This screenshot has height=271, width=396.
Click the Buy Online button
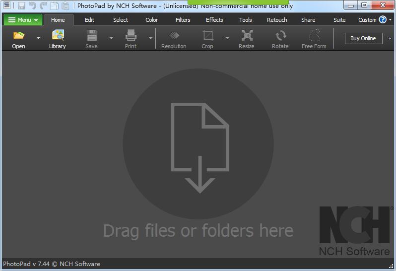tap(363, 38)
